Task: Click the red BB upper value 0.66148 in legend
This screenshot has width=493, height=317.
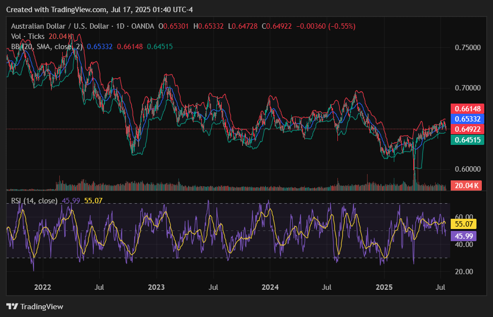Action: click(130, 47)
